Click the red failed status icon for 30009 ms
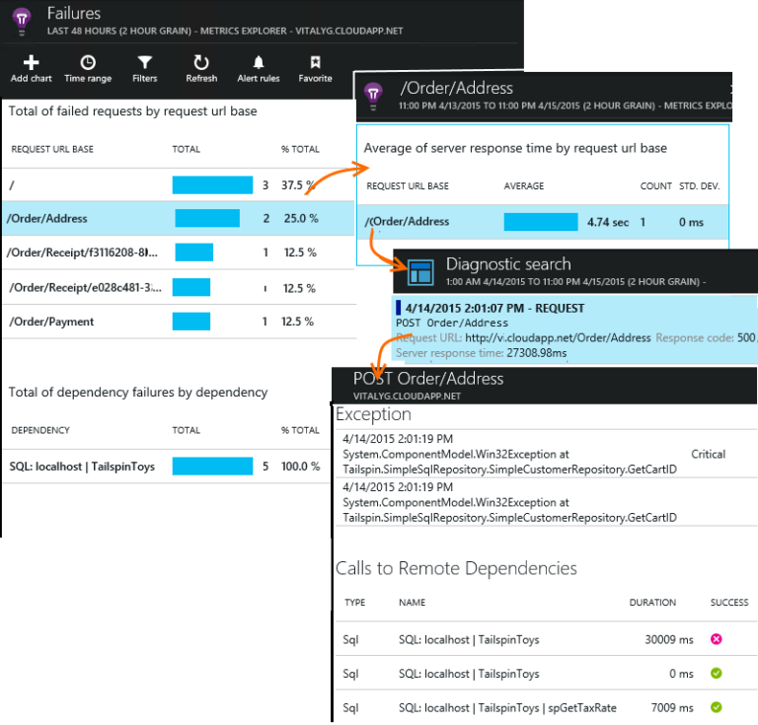 coord(716,639)
